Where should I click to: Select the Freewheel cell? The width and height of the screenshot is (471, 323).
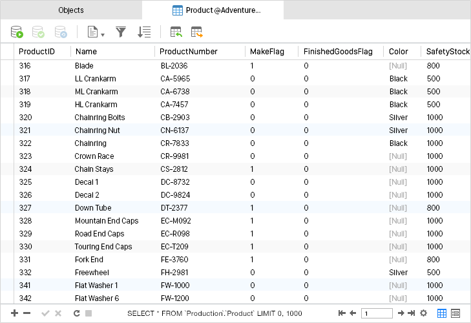click(x=92, y=273)
